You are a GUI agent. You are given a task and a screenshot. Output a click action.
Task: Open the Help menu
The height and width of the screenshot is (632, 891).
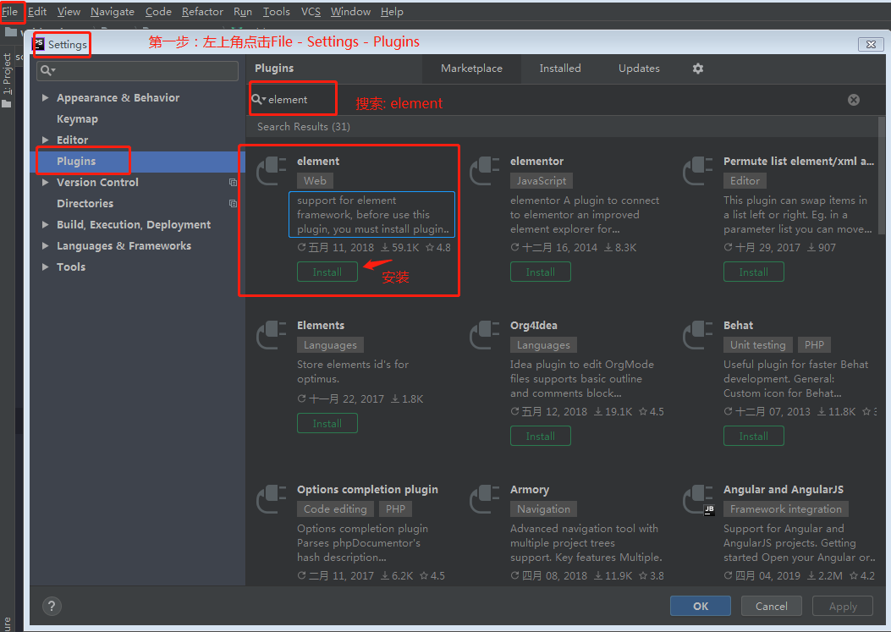click(x=392, y=11)
